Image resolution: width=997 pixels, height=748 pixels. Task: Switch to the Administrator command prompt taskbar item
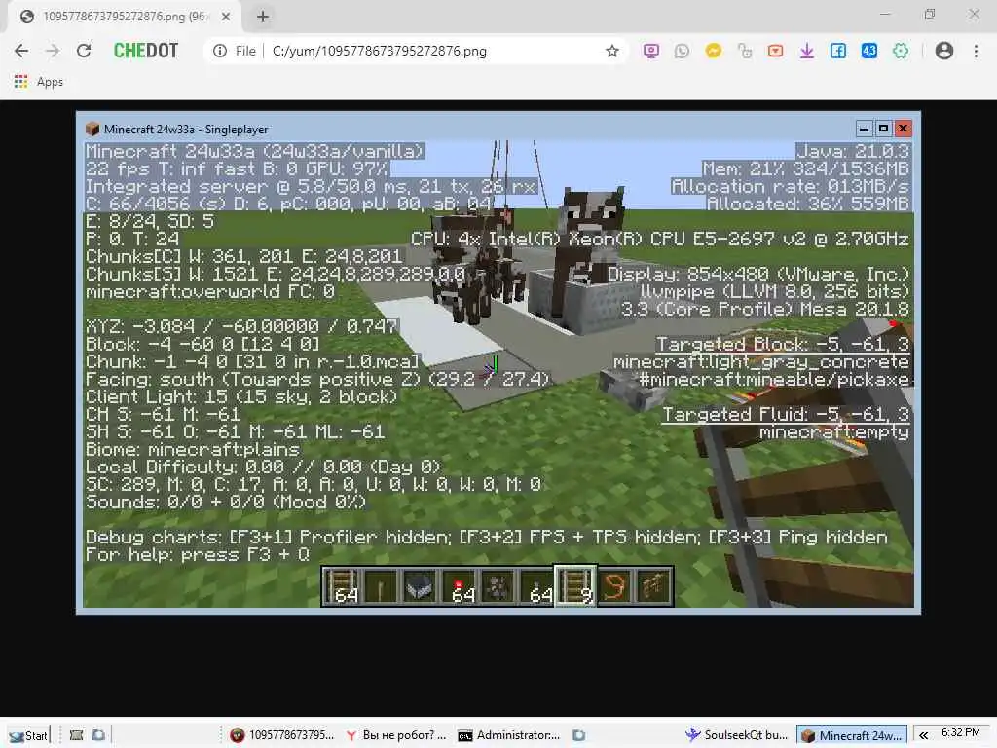509,735
